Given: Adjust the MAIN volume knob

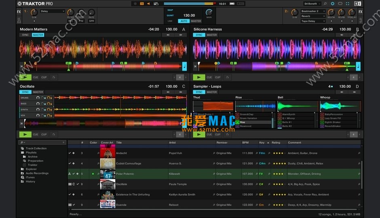Looking at the screenshot, I should (x=209, y=12).
